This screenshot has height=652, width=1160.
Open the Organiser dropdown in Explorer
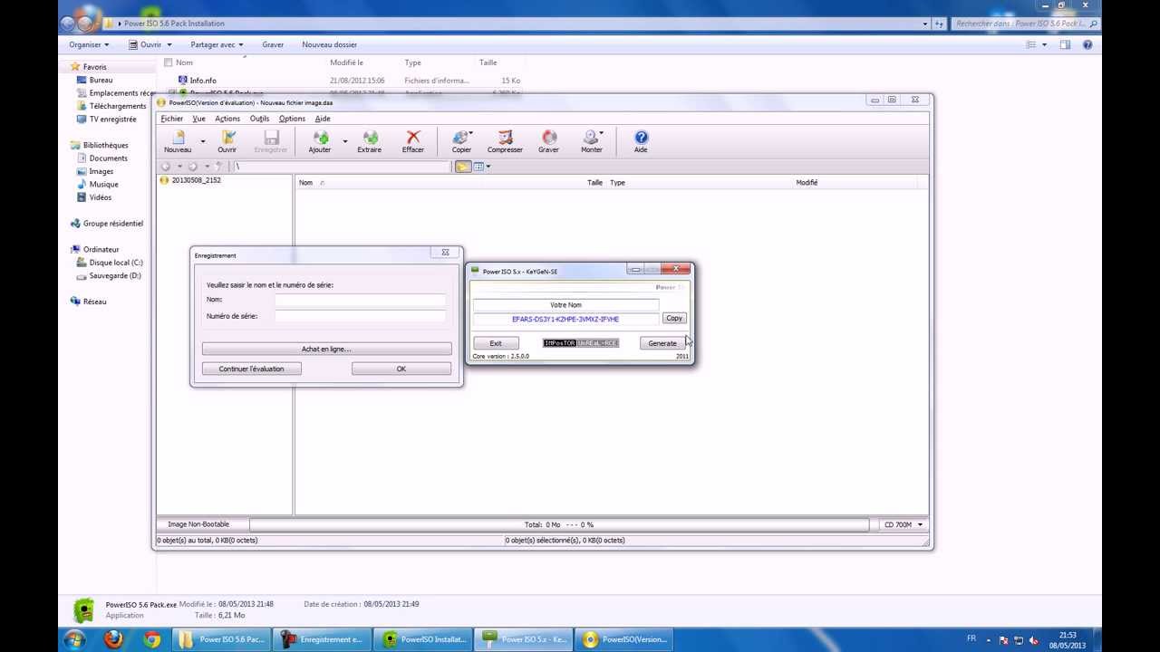(89, 44)
